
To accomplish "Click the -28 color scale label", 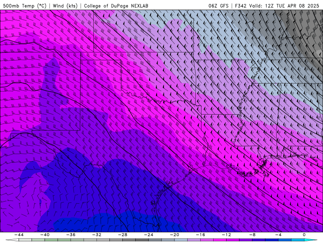I will click(123, 235).
